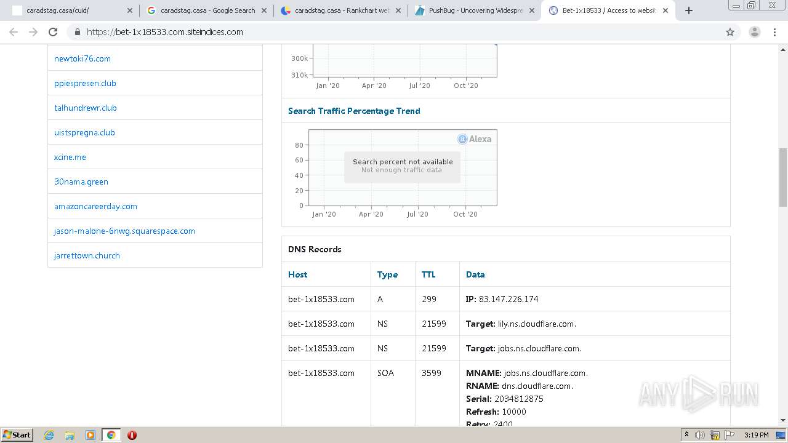The image size is (788, 443).
Task: Click the Data column header
Action: [x=475, y=274]
